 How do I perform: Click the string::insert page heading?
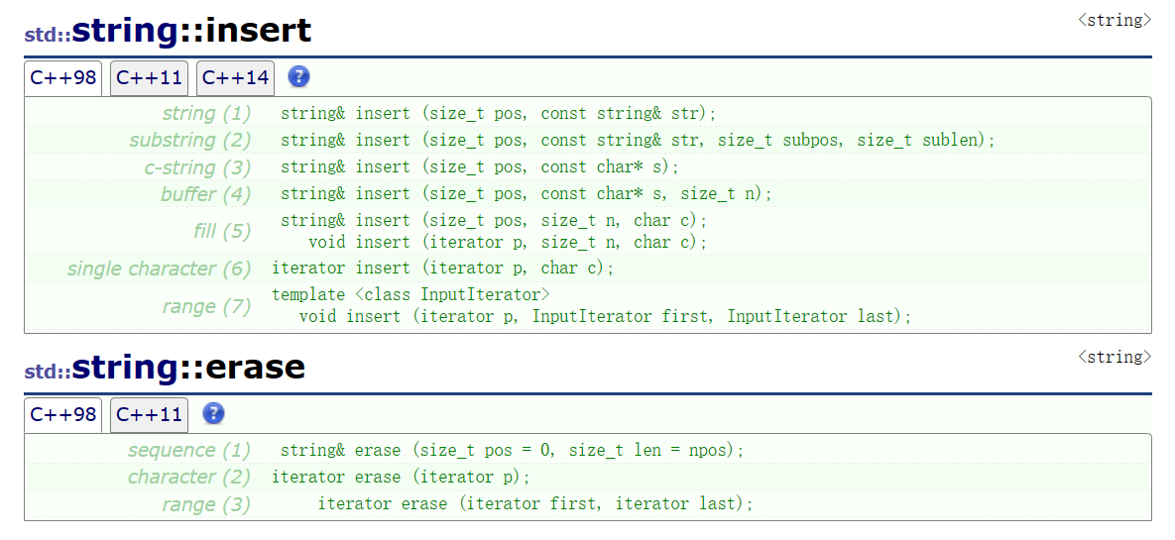[191, 31]
